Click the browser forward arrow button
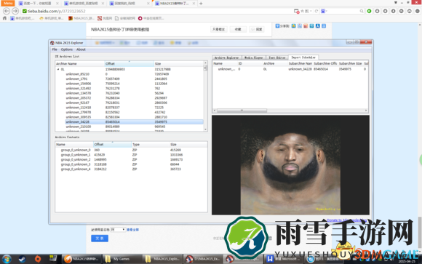Screen dimensions: 422x264 point(15,11)
